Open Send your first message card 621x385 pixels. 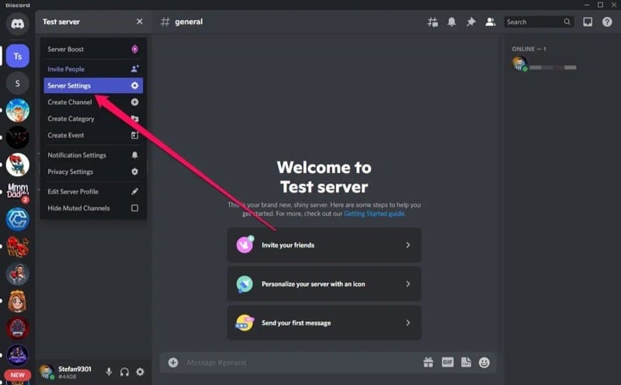click(x=324, y=323)
